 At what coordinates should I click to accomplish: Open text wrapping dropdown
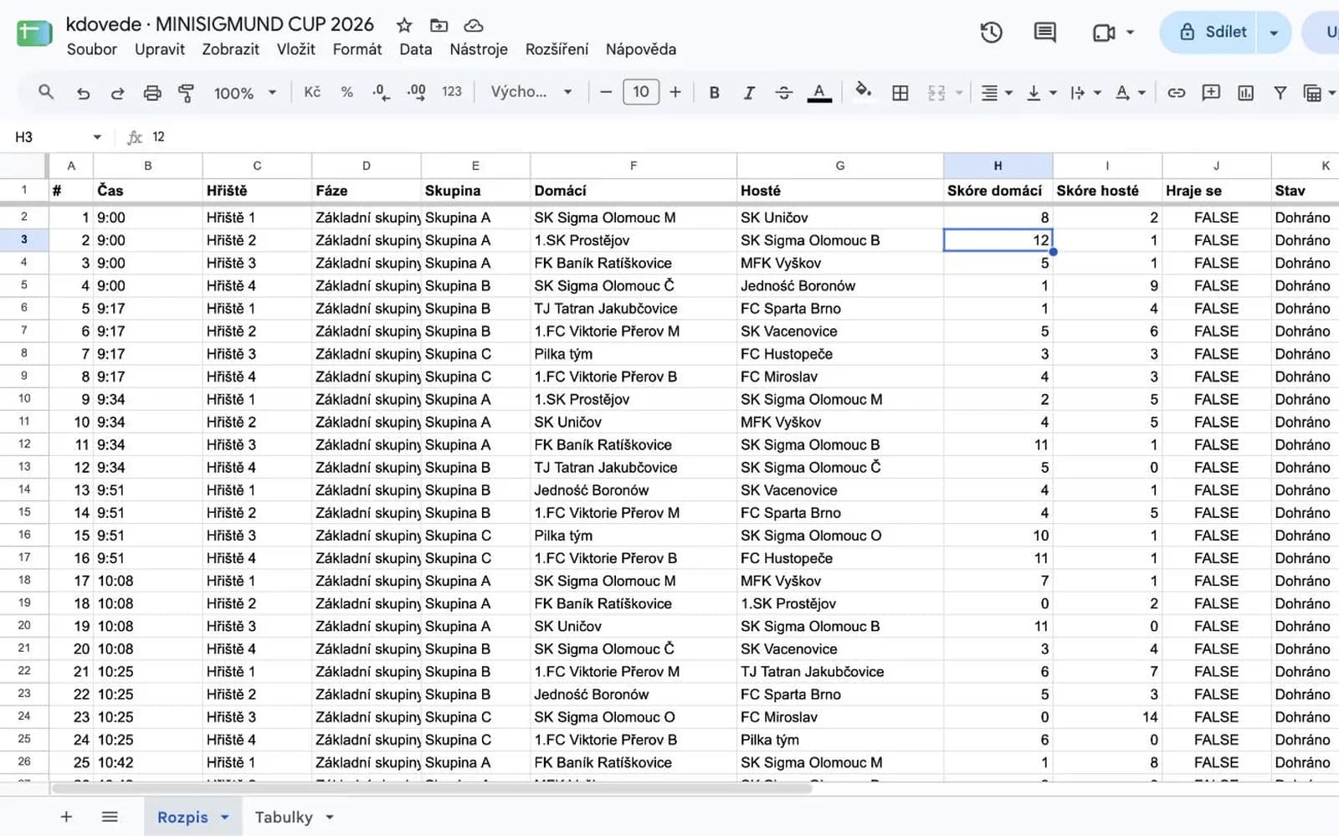click(x=1086, y=92)
